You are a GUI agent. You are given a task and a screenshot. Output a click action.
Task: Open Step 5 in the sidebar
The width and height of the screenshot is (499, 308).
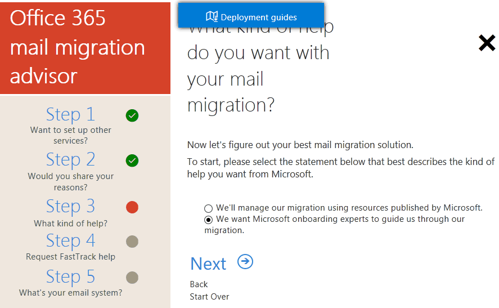pos(70,276)
